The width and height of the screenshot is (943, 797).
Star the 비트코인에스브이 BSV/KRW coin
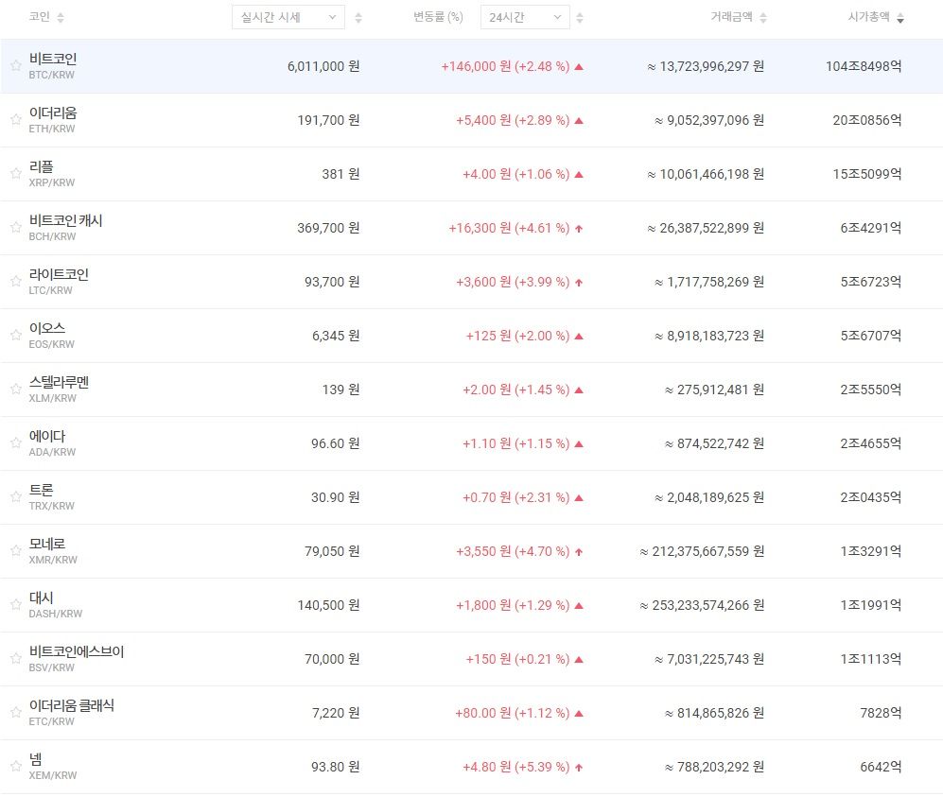pyautogui.click(x=16, y=658)
